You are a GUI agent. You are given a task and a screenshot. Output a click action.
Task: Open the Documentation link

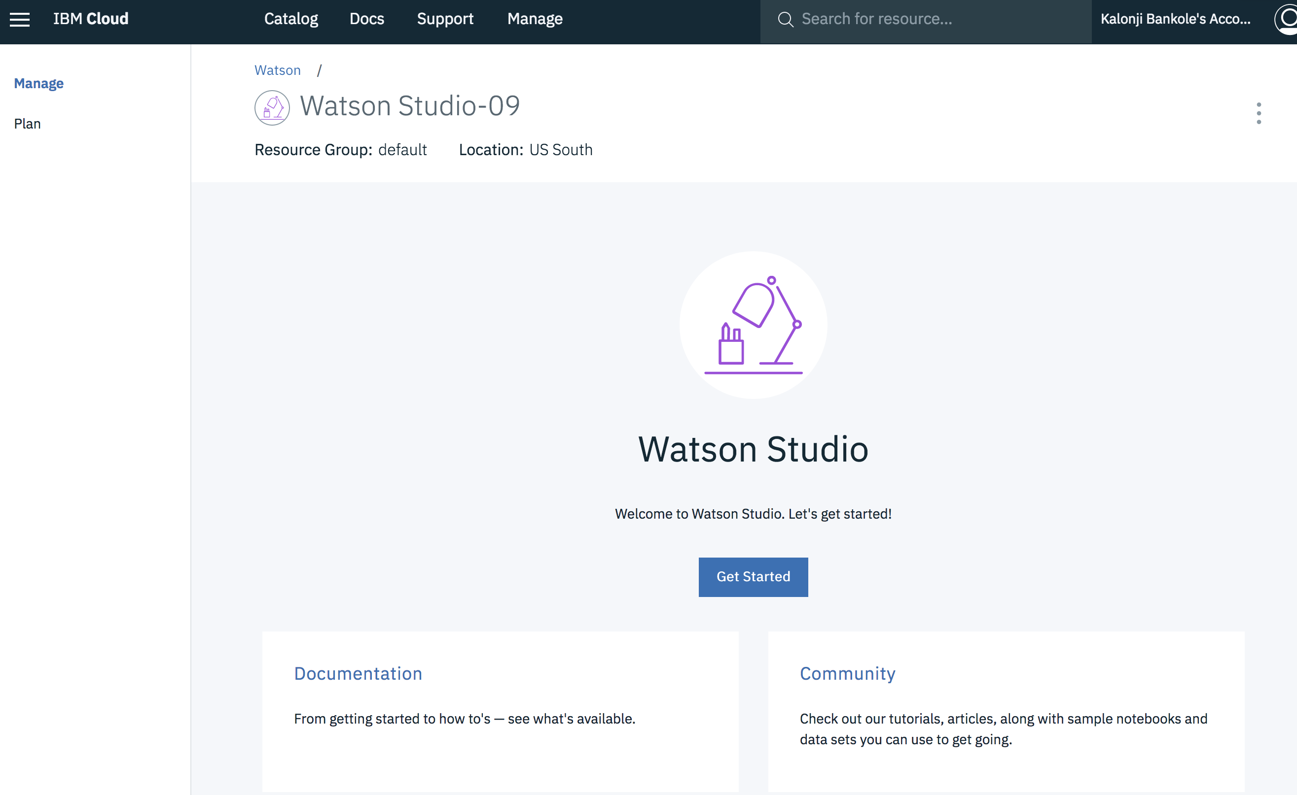tap(358, 673)
